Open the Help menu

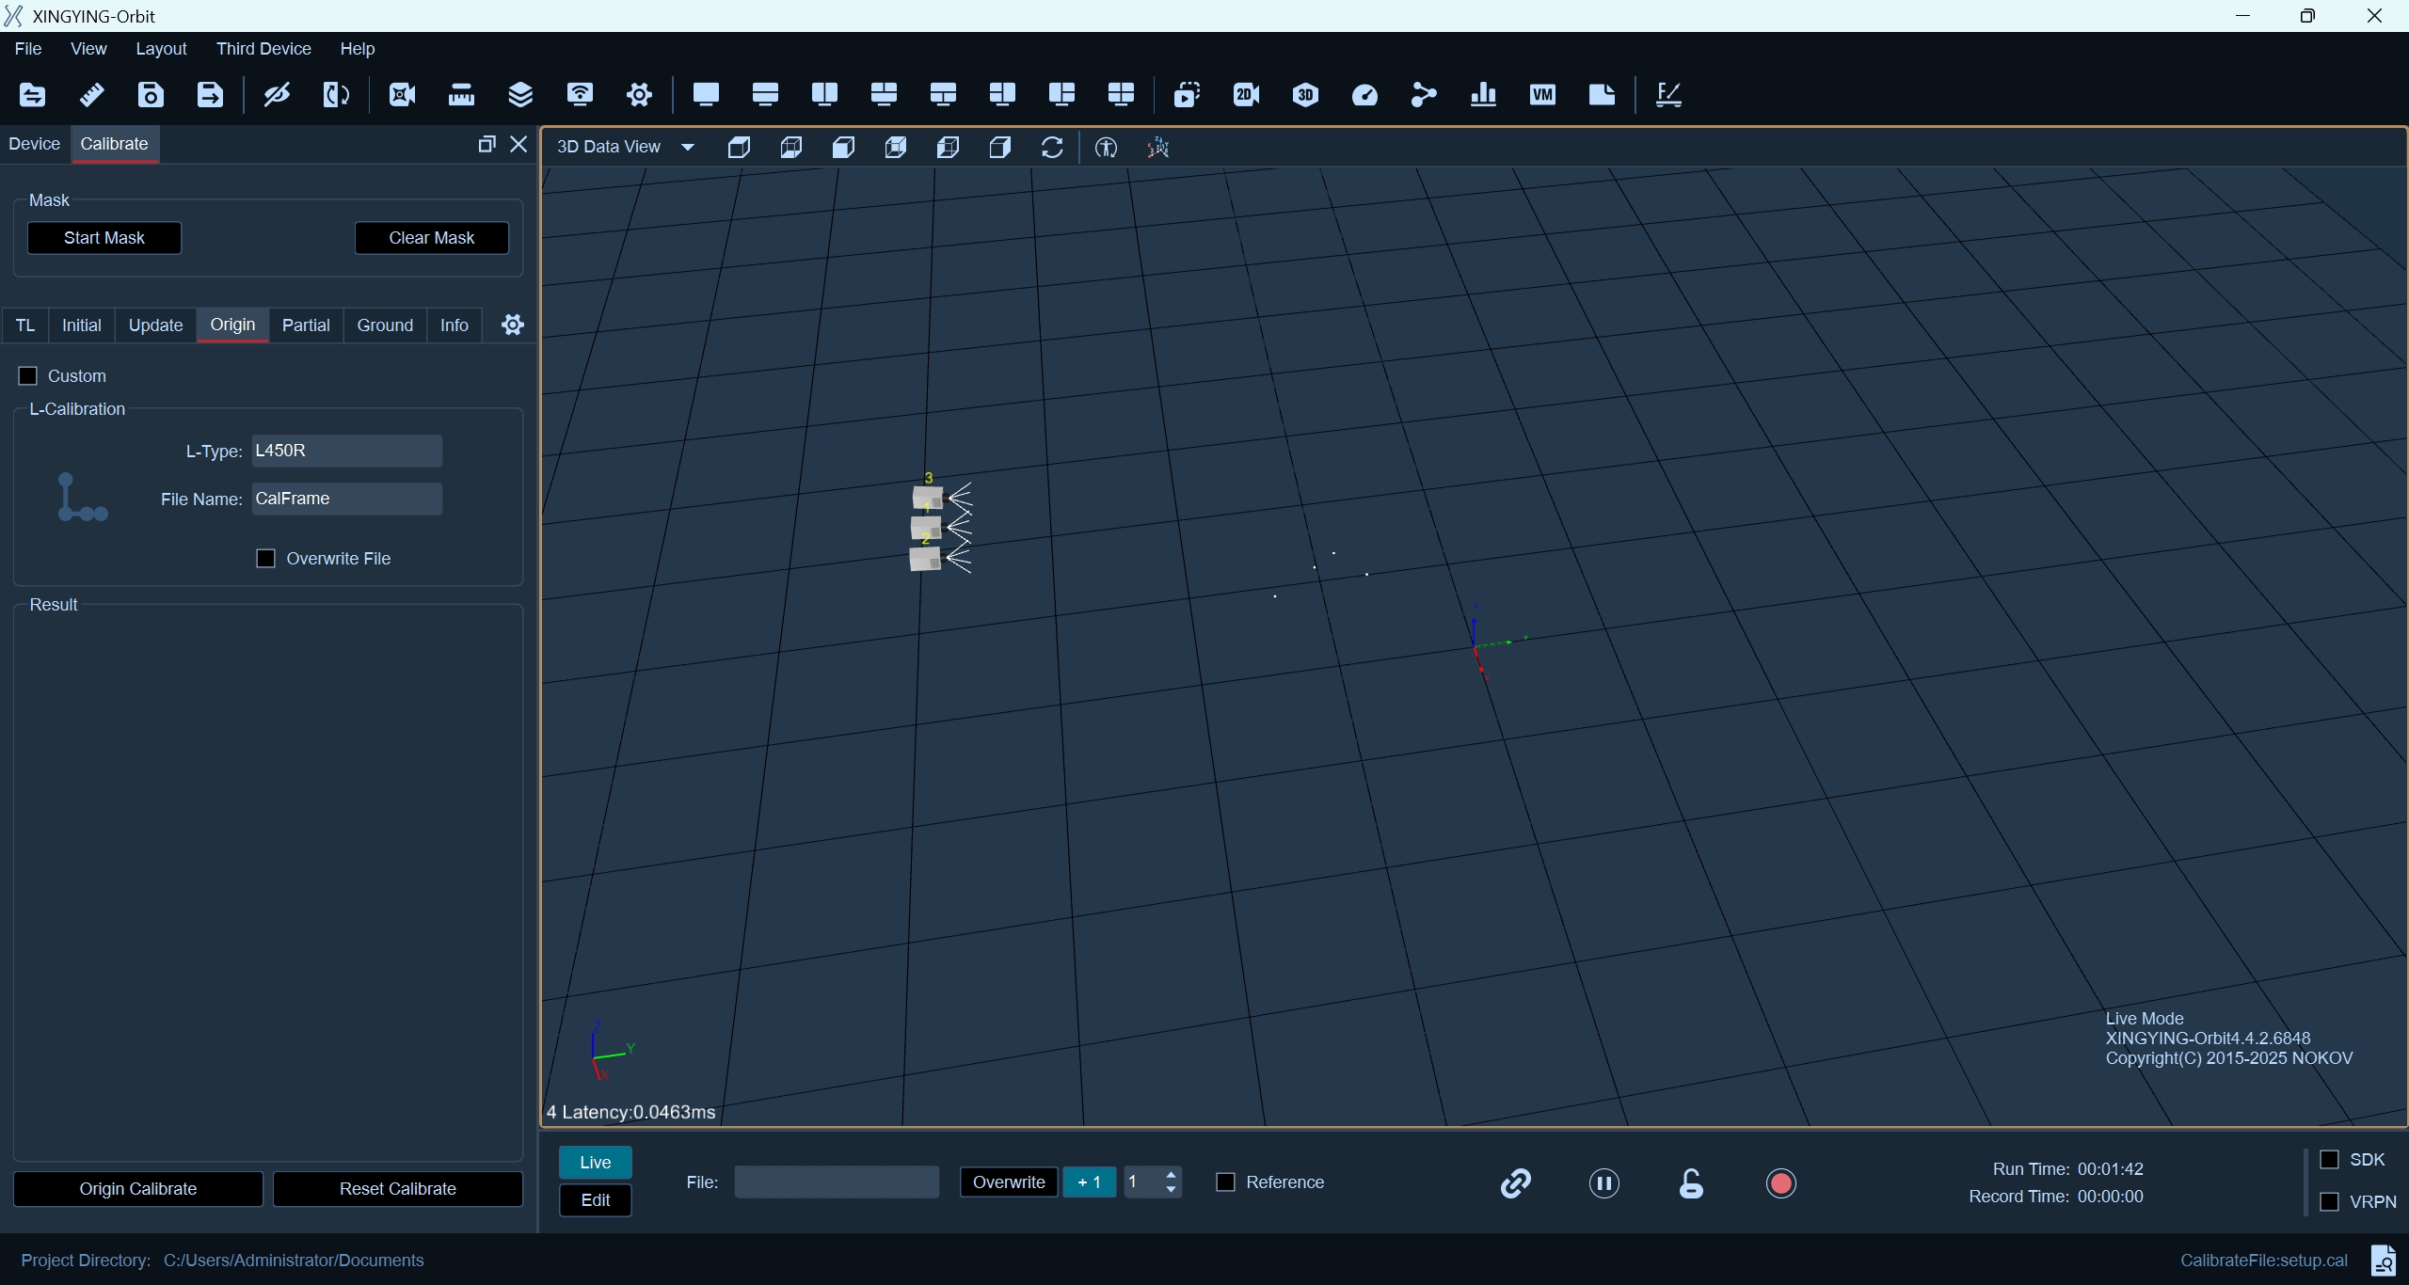pyautogui.click(x=358, y=49)
